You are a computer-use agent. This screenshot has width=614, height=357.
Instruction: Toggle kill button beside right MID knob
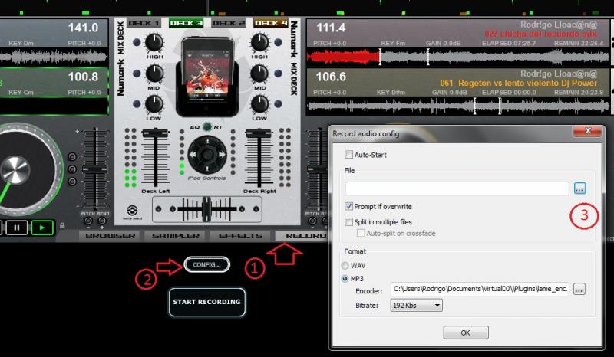pyautogui.click(x=278, y=73)
